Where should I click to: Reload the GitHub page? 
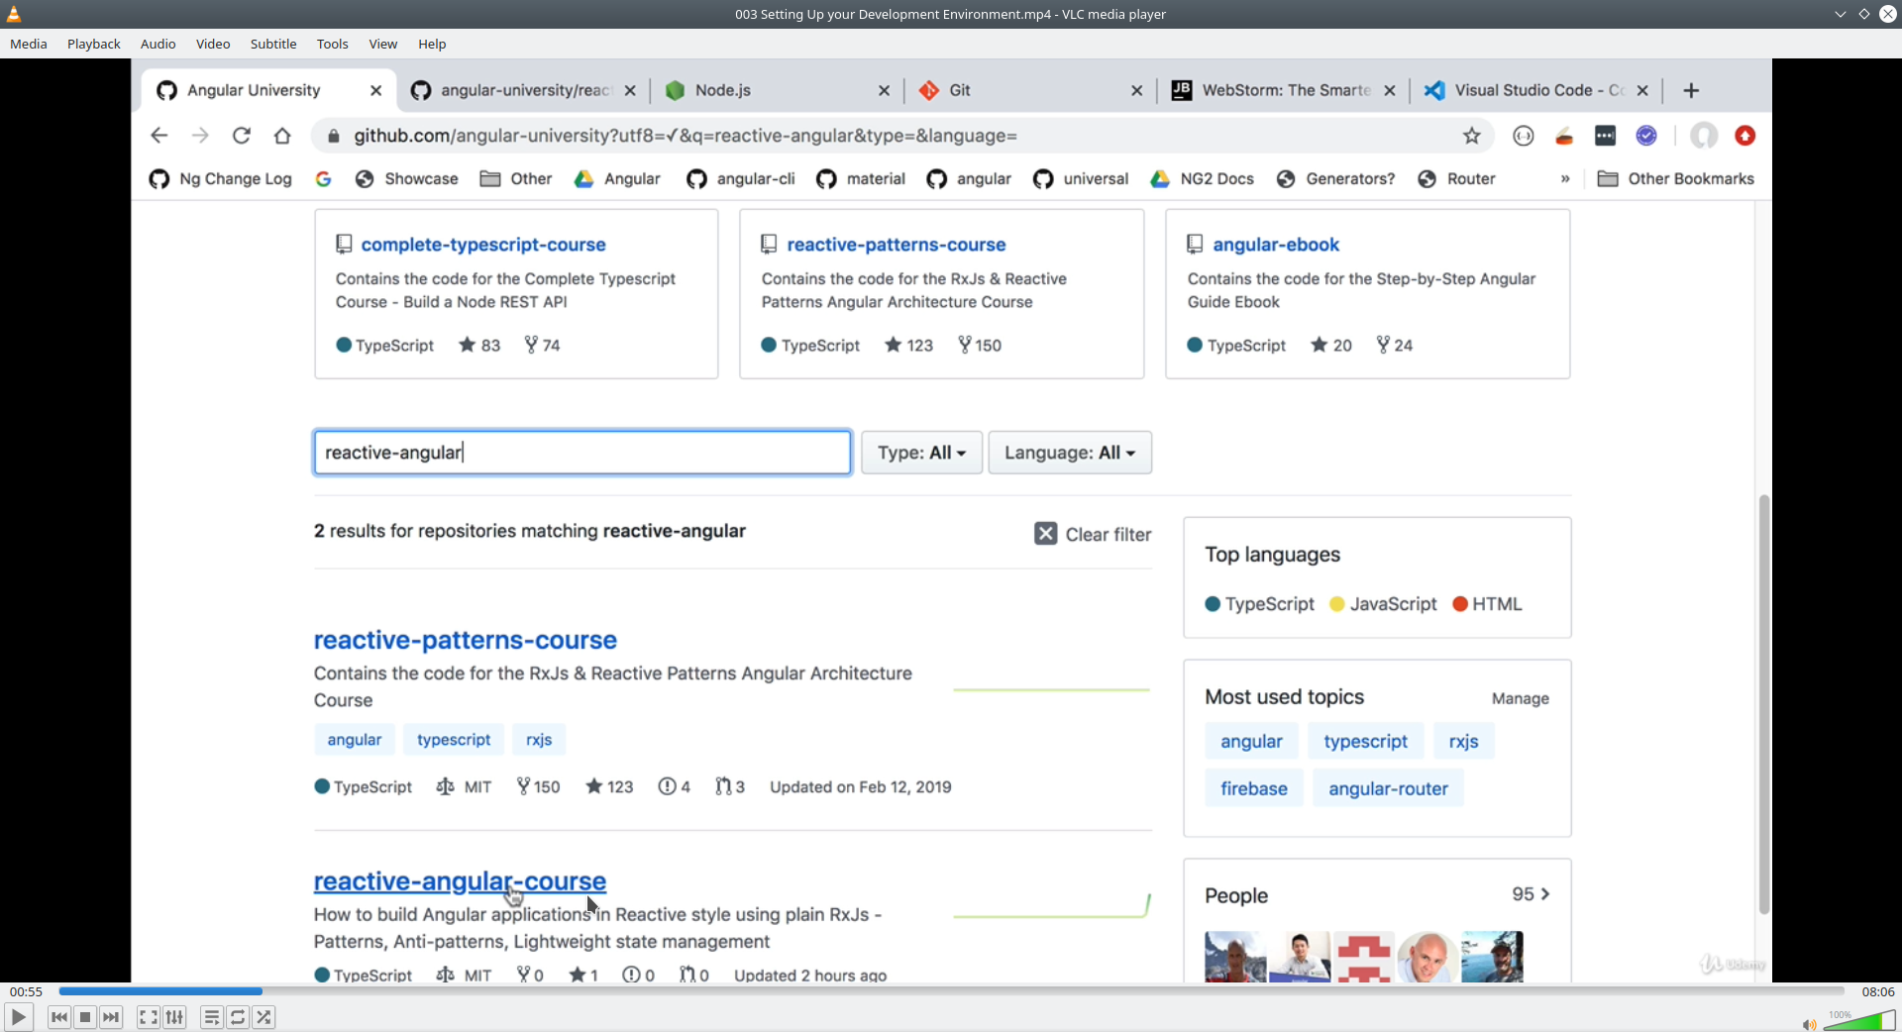pyautogui.click(x=242, y=136)
